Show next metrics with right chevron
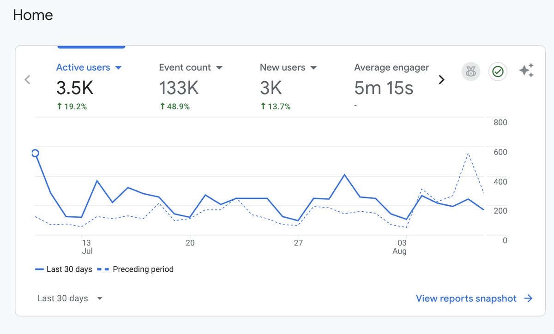Image resolution: width=554 pixels, height=334 pixels. (441, 79)
